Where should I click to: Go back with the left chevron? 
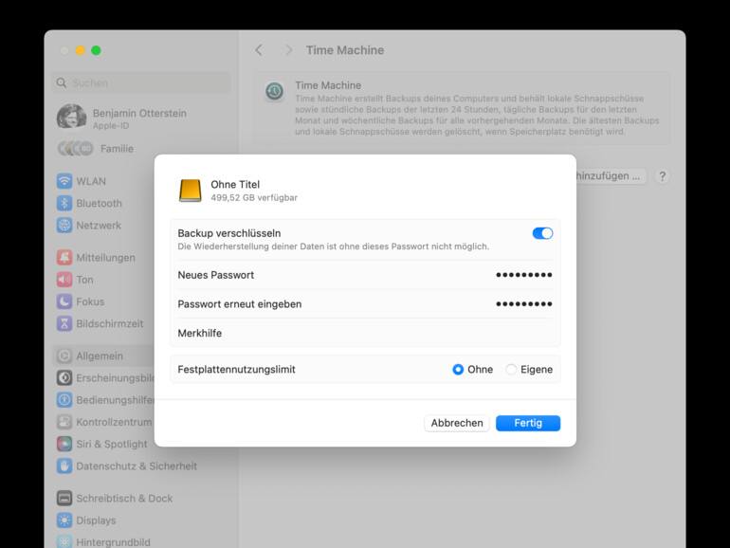(259, 50)
